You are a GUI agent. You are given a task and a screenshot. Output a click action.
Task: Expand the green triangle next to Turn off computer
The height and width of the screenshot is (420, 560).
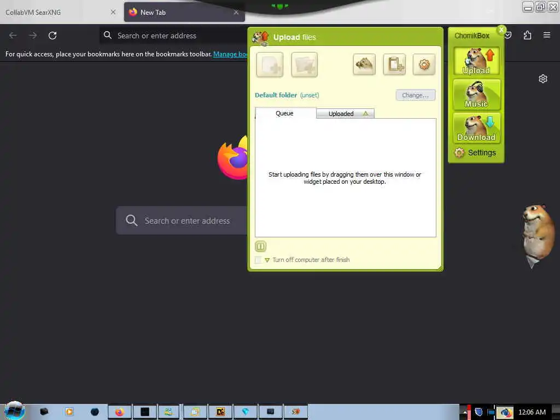[267, 260]
